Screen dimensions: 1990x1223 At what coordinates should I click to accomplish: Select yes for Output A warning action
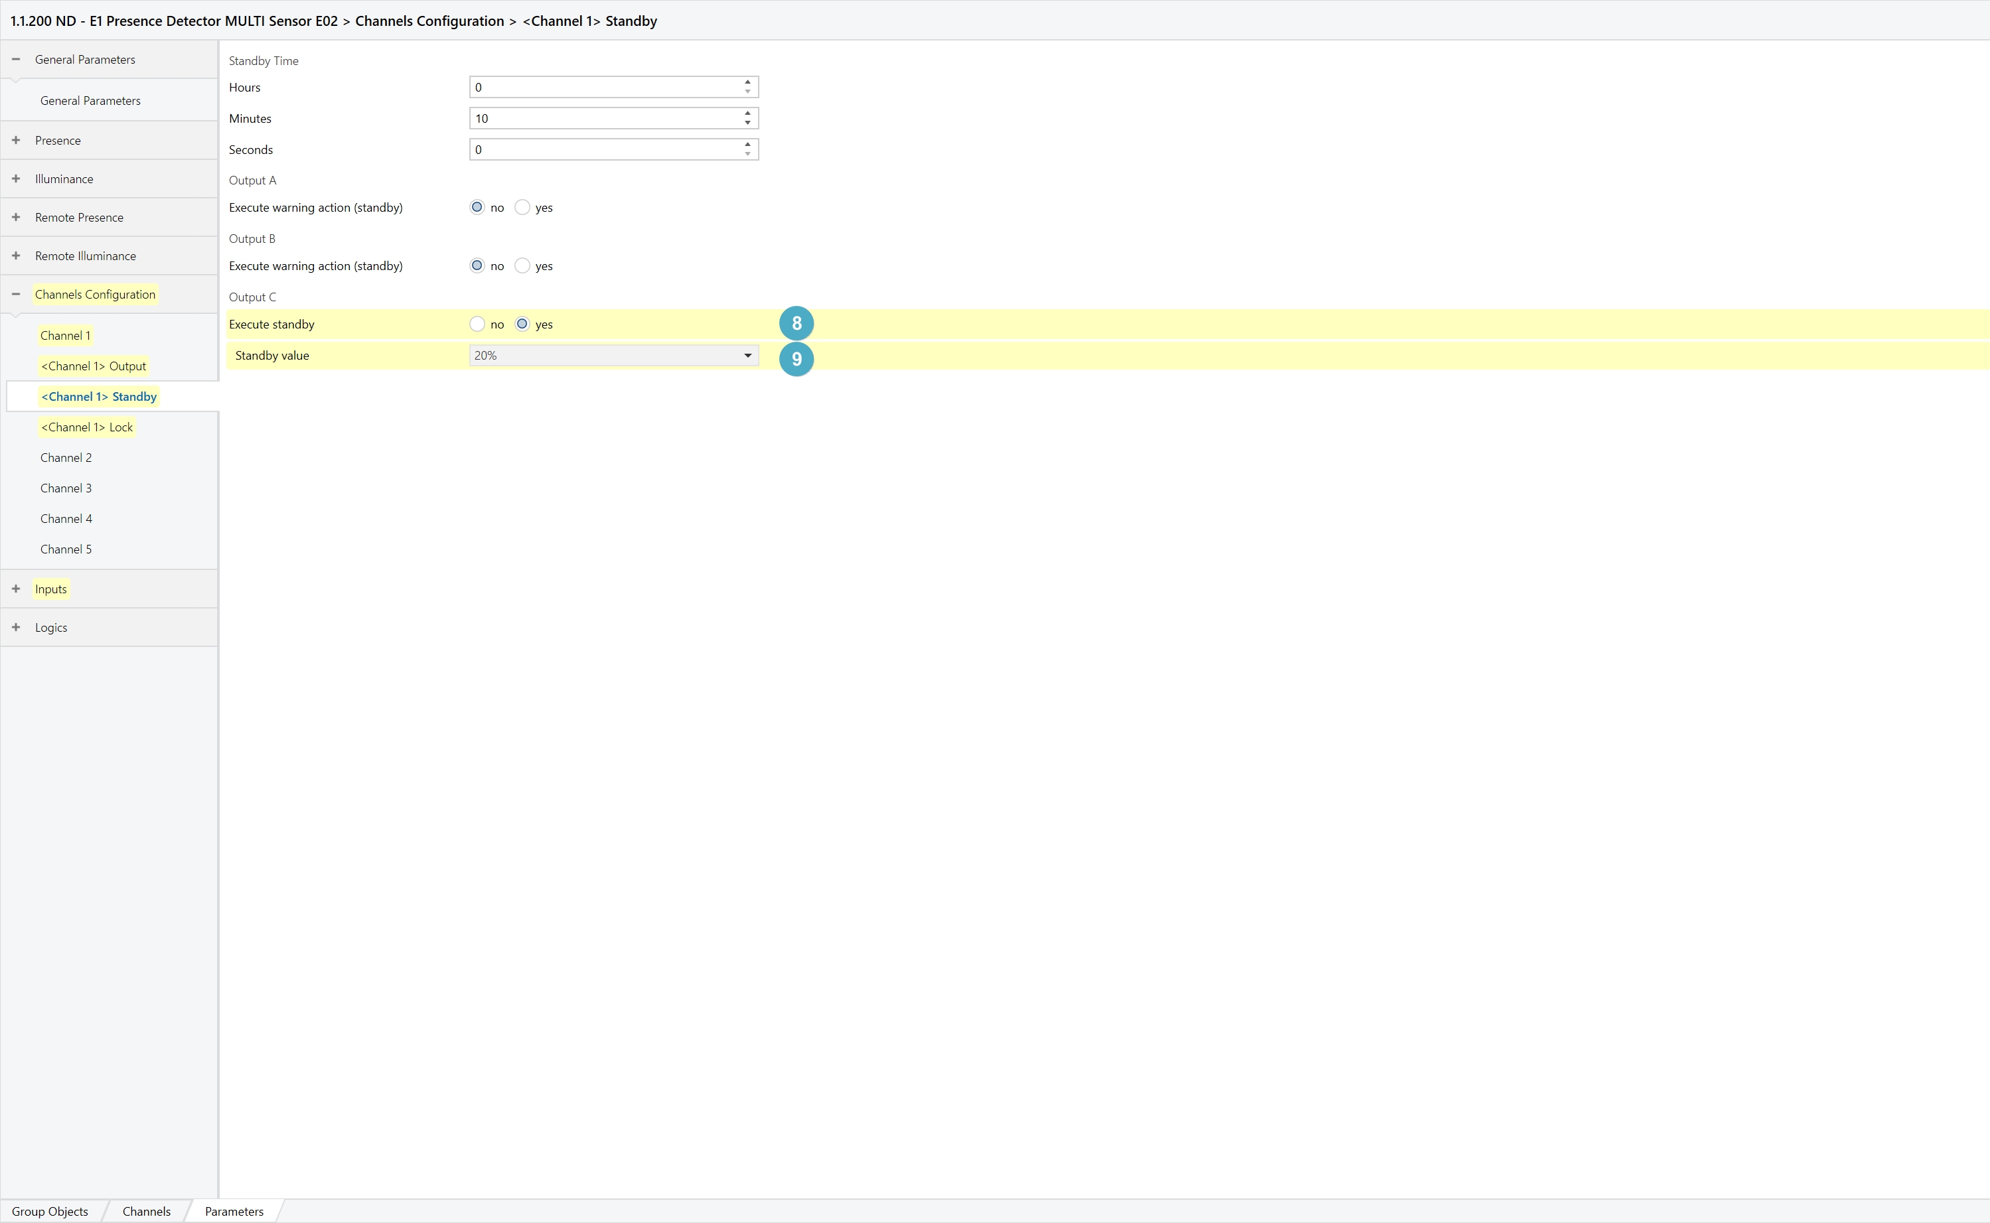point(522,207)
